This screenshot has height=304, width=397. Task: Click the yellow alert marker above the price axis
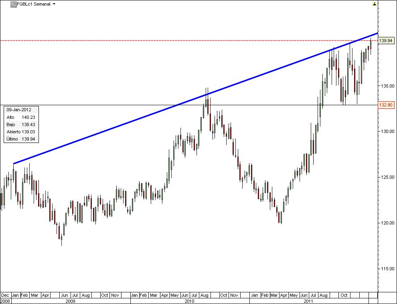pos(375,4)
